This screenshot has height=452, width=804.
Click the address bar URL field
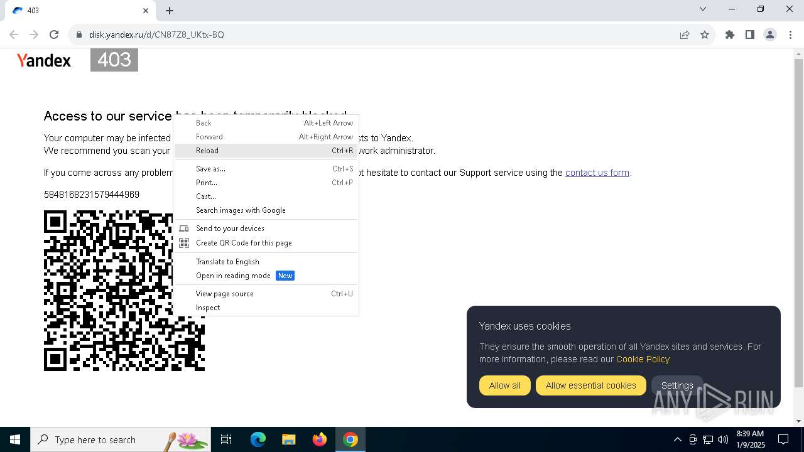tap(377, 35)
